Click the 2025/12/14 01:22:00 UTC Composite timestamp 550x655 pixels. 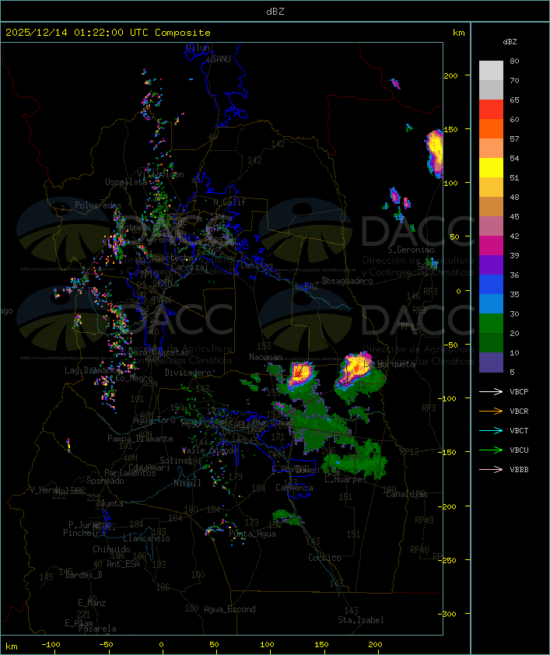click(108, 33)
